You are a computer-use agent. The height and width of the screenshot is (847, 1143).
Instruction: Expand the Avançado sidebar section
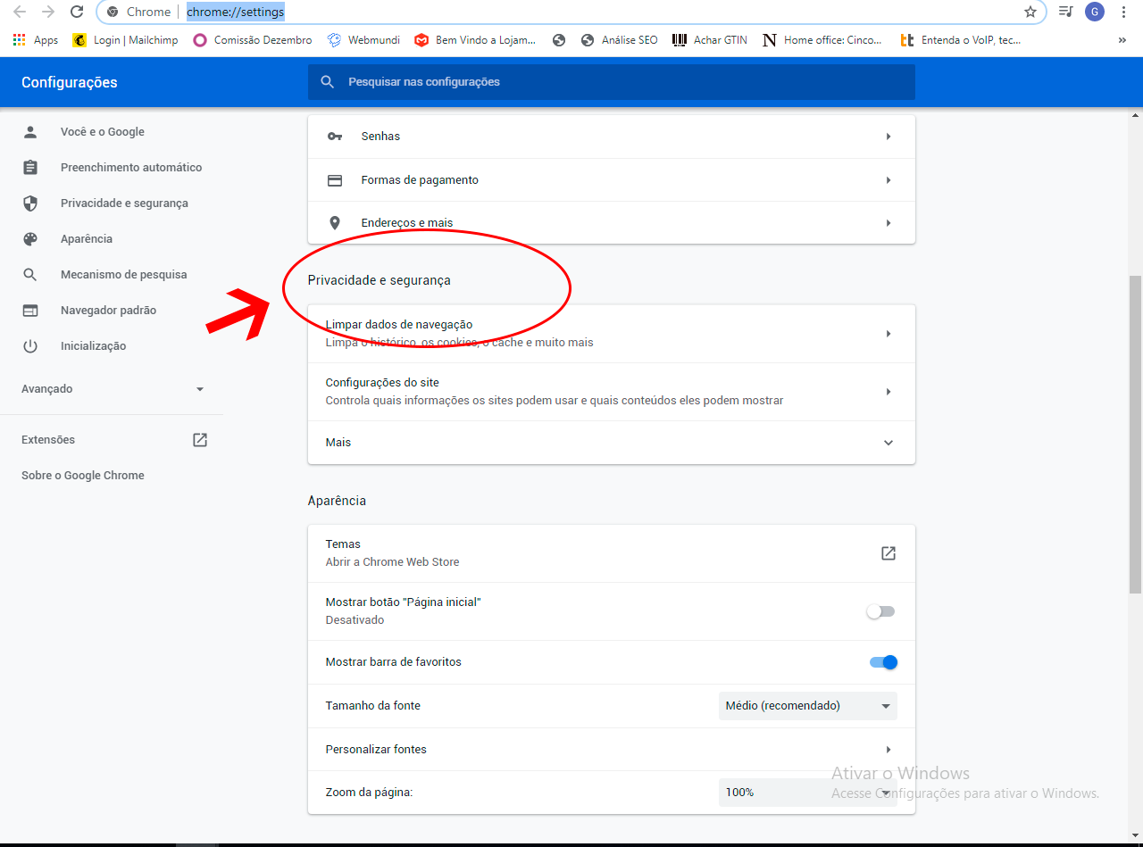113,389
